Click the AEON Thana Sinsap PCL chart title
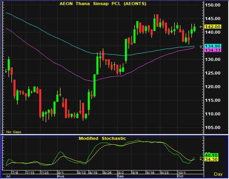Viewport: 229px width, 179px height. [103, 4]
